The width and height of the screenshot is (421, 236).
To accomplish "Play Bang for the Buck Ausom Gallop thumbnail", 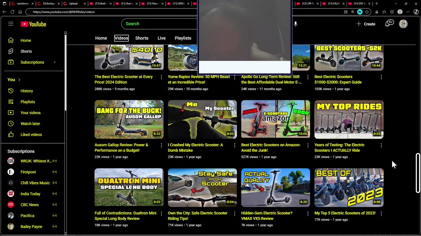I will click(x=129, y=119).
